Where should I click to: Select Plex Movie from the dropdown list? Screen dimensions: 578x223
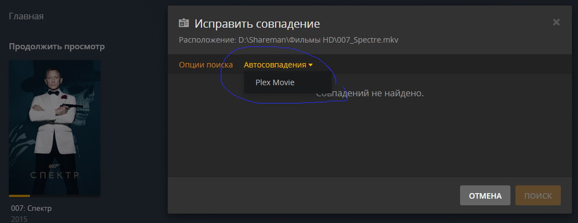pyautogui.click(x=275, y=82)
